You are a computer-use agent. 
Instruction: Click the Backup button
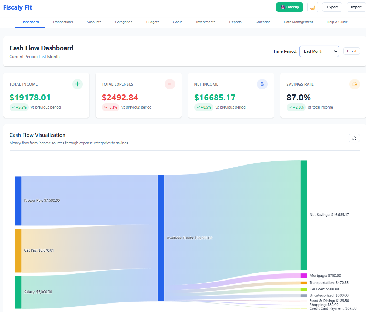289,7
